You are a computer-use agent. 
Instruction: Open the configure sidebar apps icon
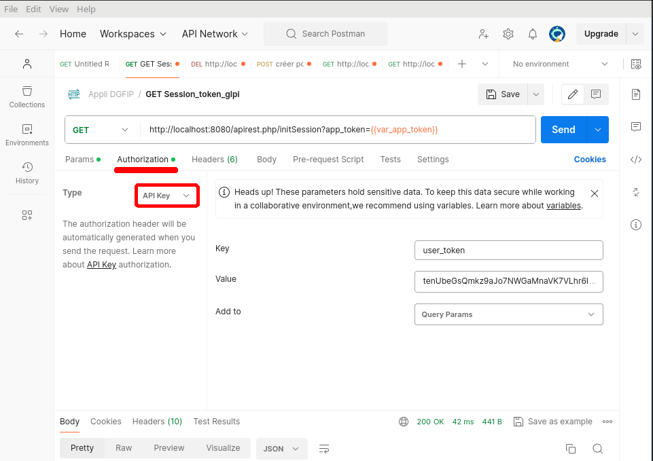27,215
